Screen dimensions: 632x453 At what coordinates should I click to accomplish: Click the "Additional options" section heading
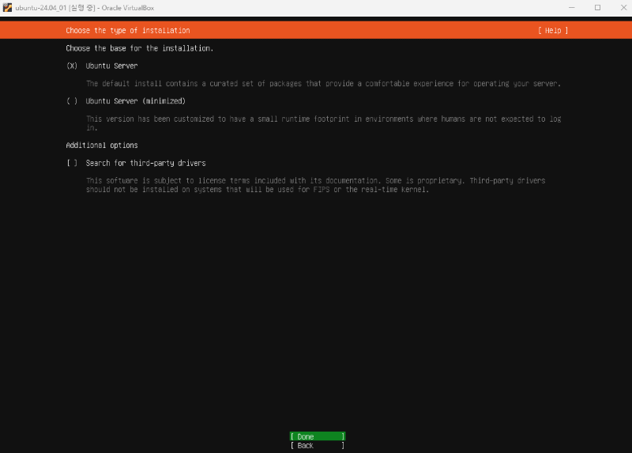[x=102, y=145]
